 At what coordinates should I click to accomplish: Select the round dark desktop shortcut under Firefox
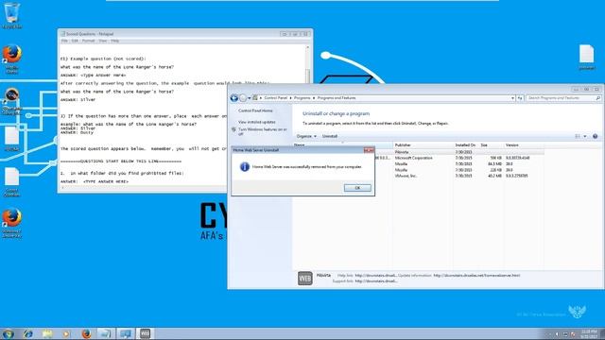[x=11, y=101]
